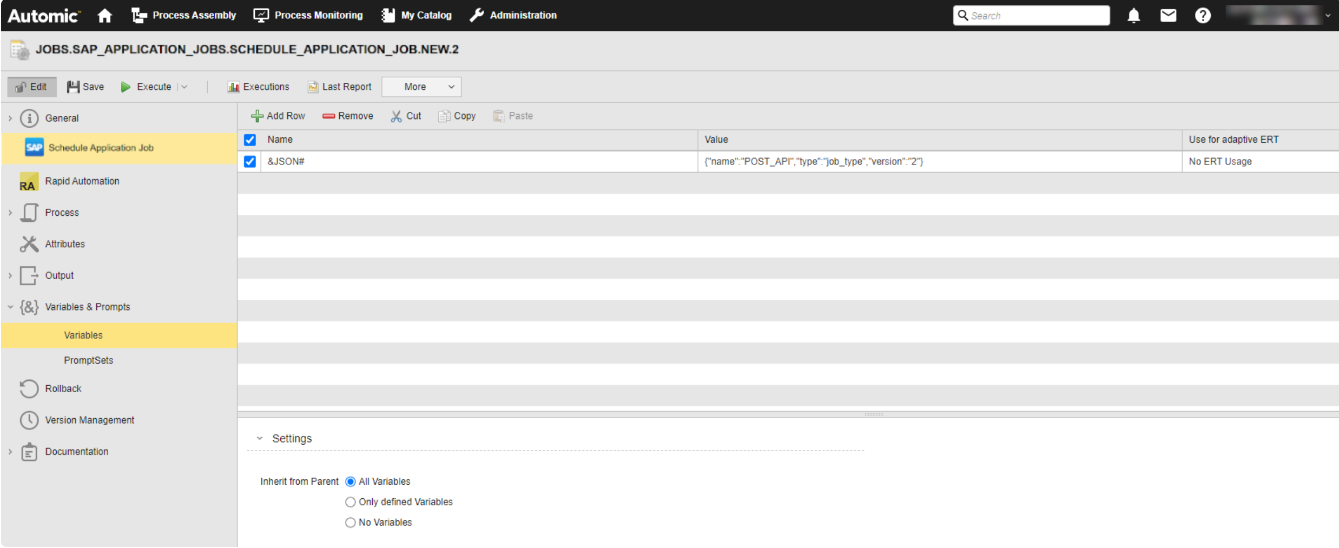Click the Save floppy disk icon

coord(73,87)
